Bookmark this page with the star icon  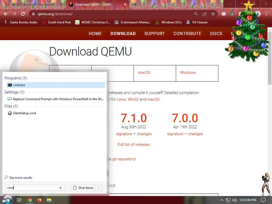213,14
